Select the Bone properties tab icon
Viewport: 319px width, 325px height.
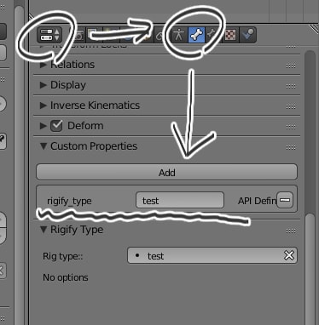point(196,35)
